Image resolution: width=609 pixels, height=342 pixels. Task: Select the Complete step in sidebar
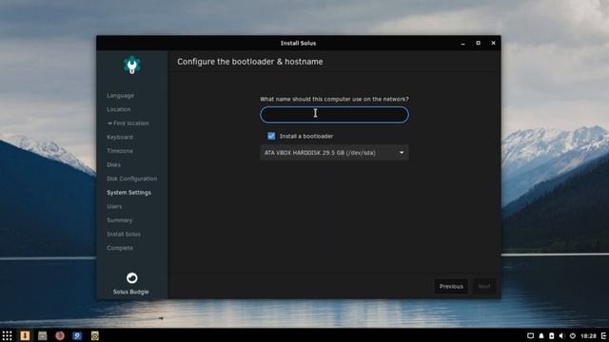coord(120,248)
